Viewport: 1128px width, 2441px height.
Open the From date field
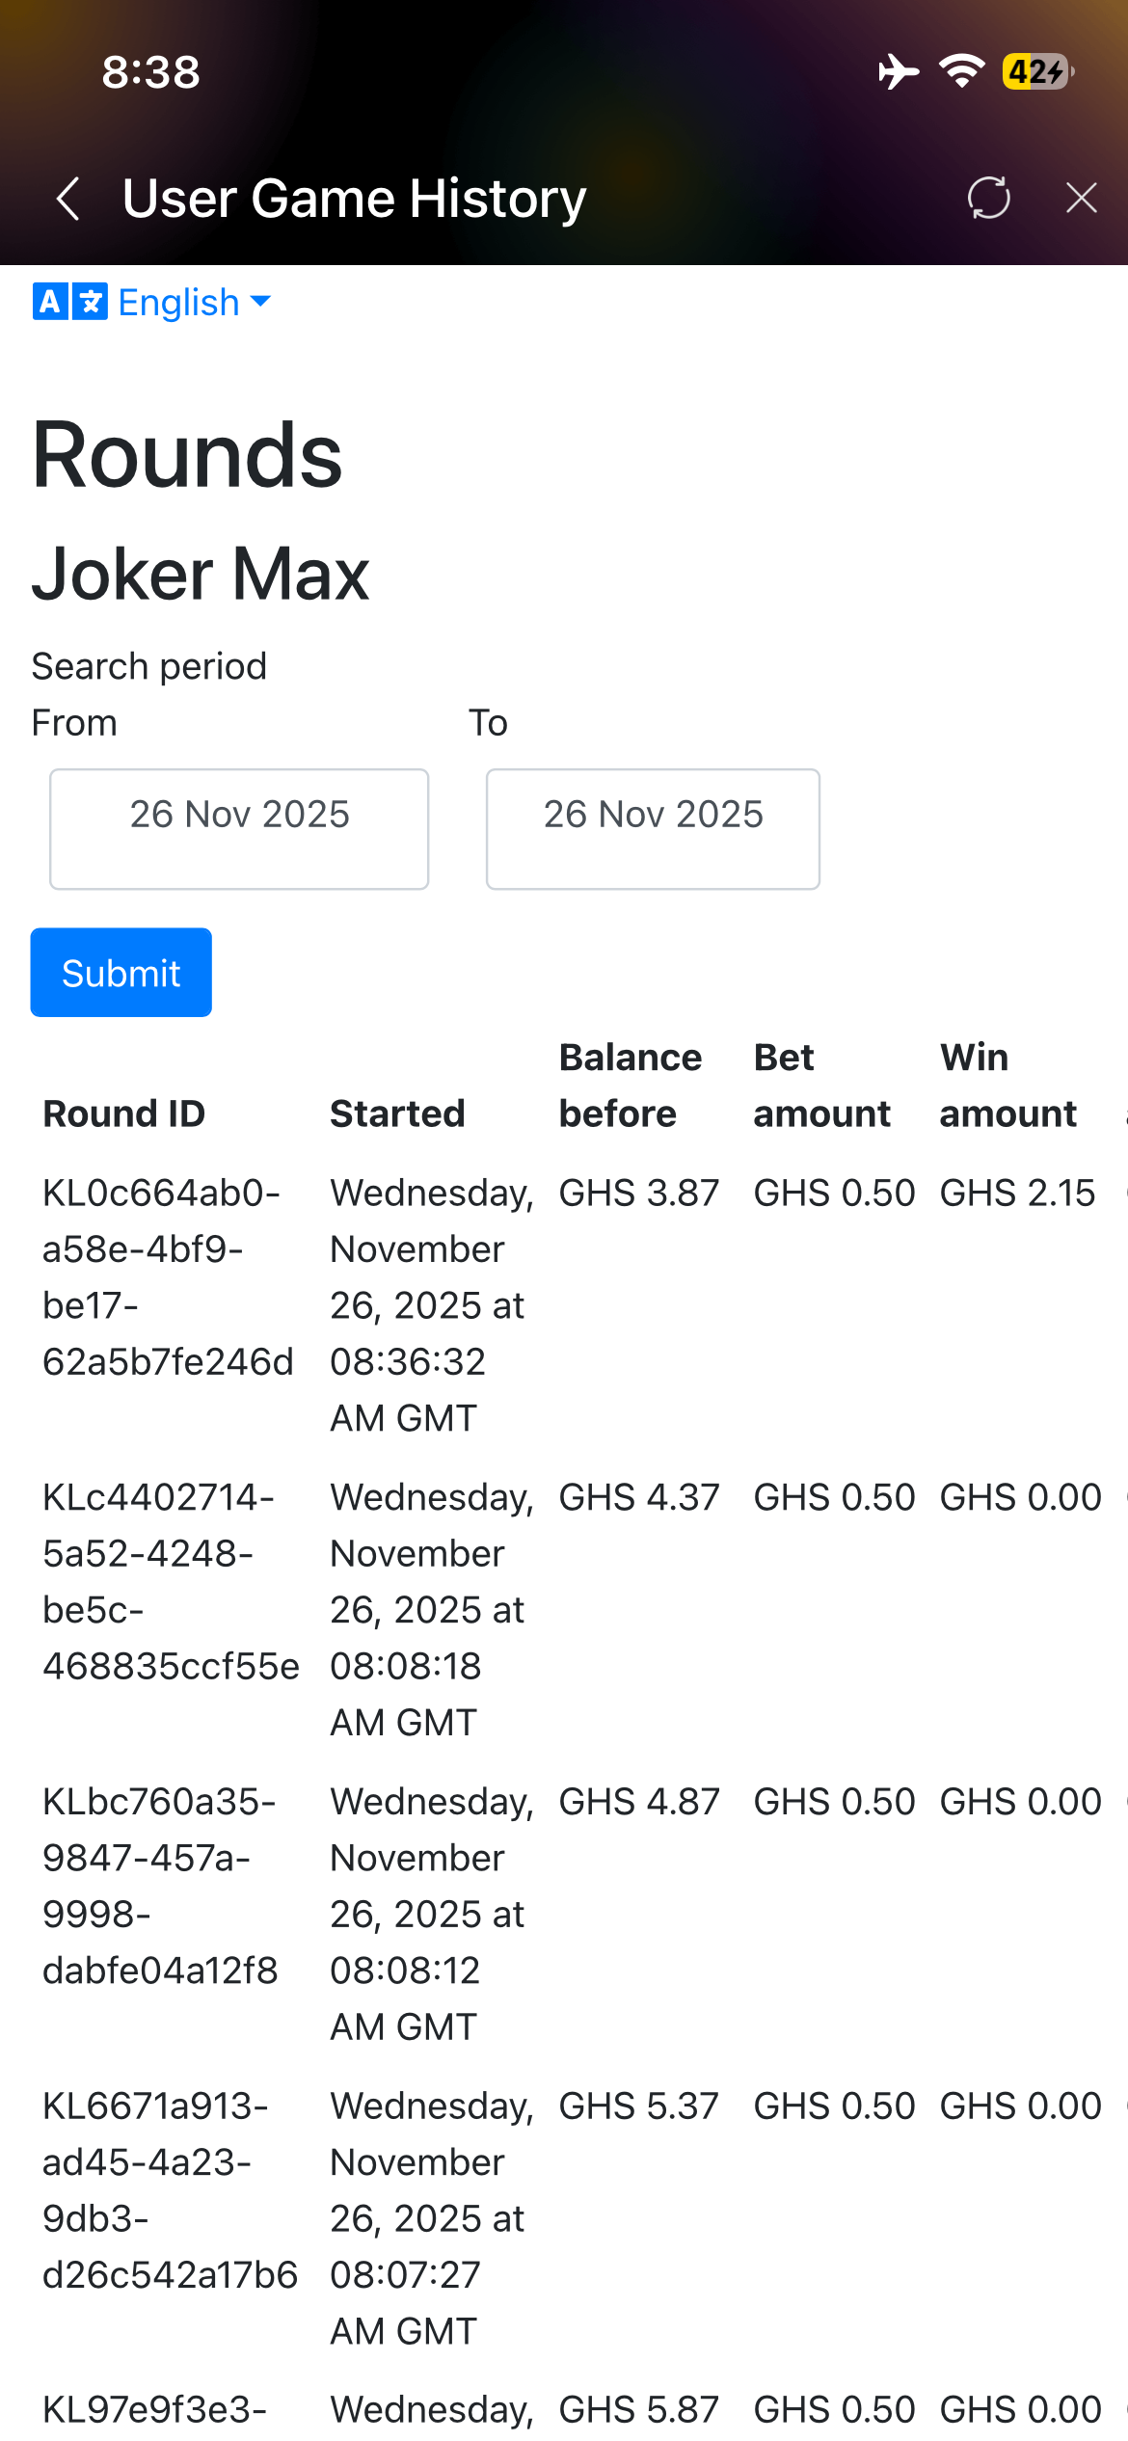(x=239, y=828)
